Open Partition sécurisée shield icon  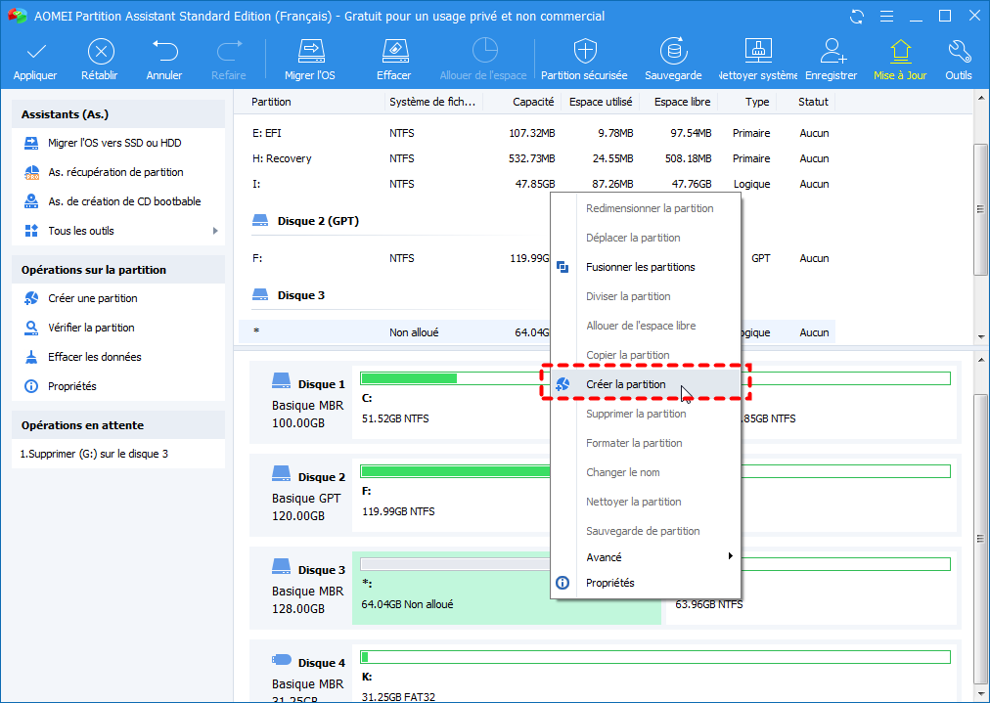[585, 52]
